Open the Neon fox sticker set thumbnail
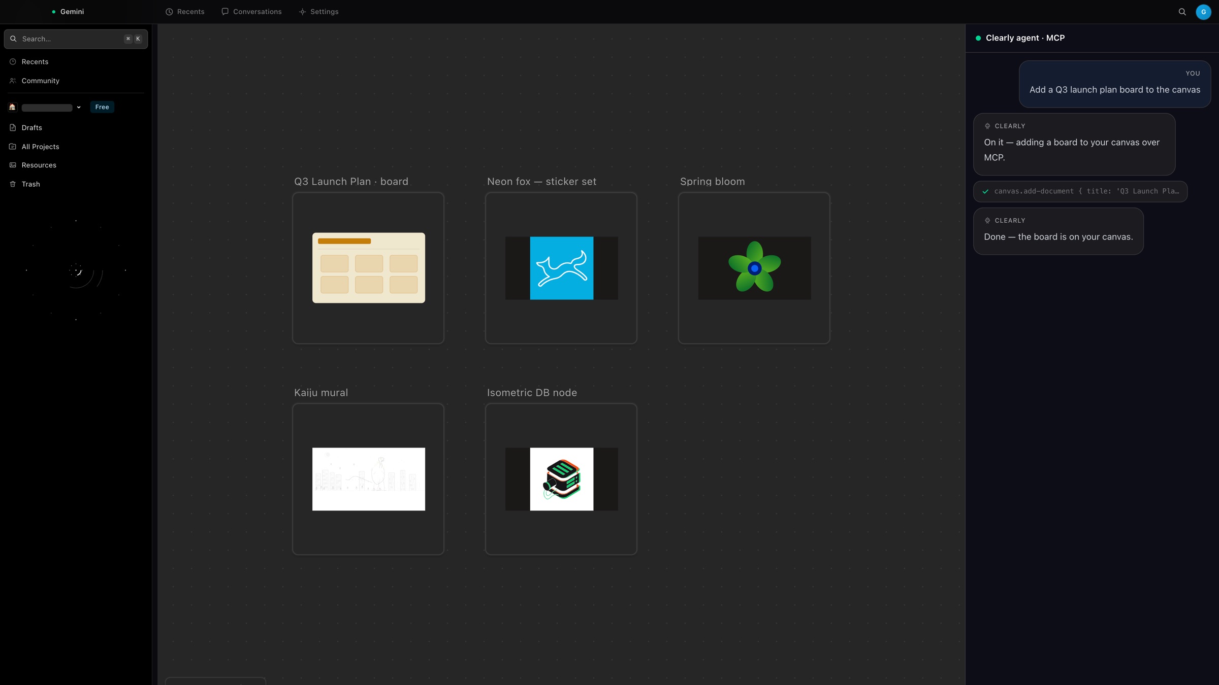 click(561, 268)
